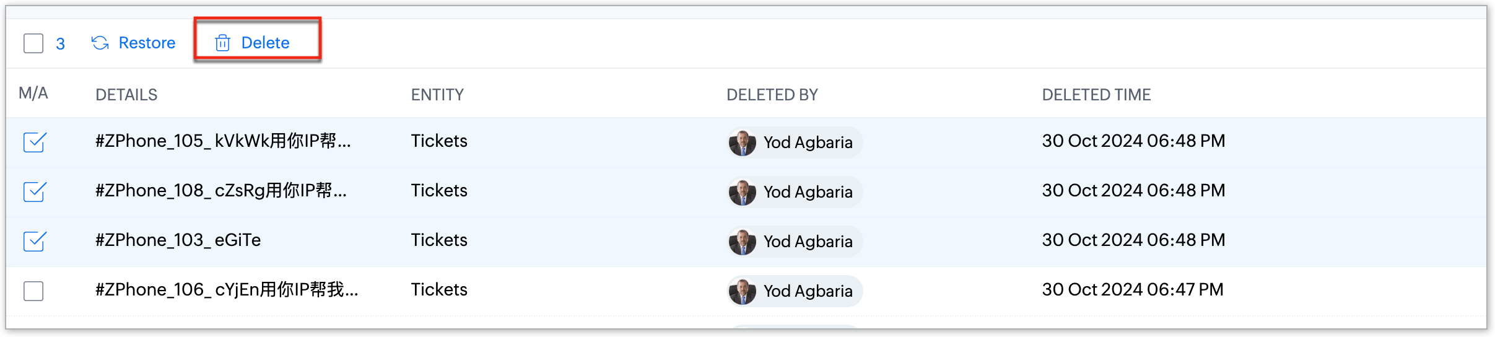
Task: Click the selected count number 3
Action: 60,44
